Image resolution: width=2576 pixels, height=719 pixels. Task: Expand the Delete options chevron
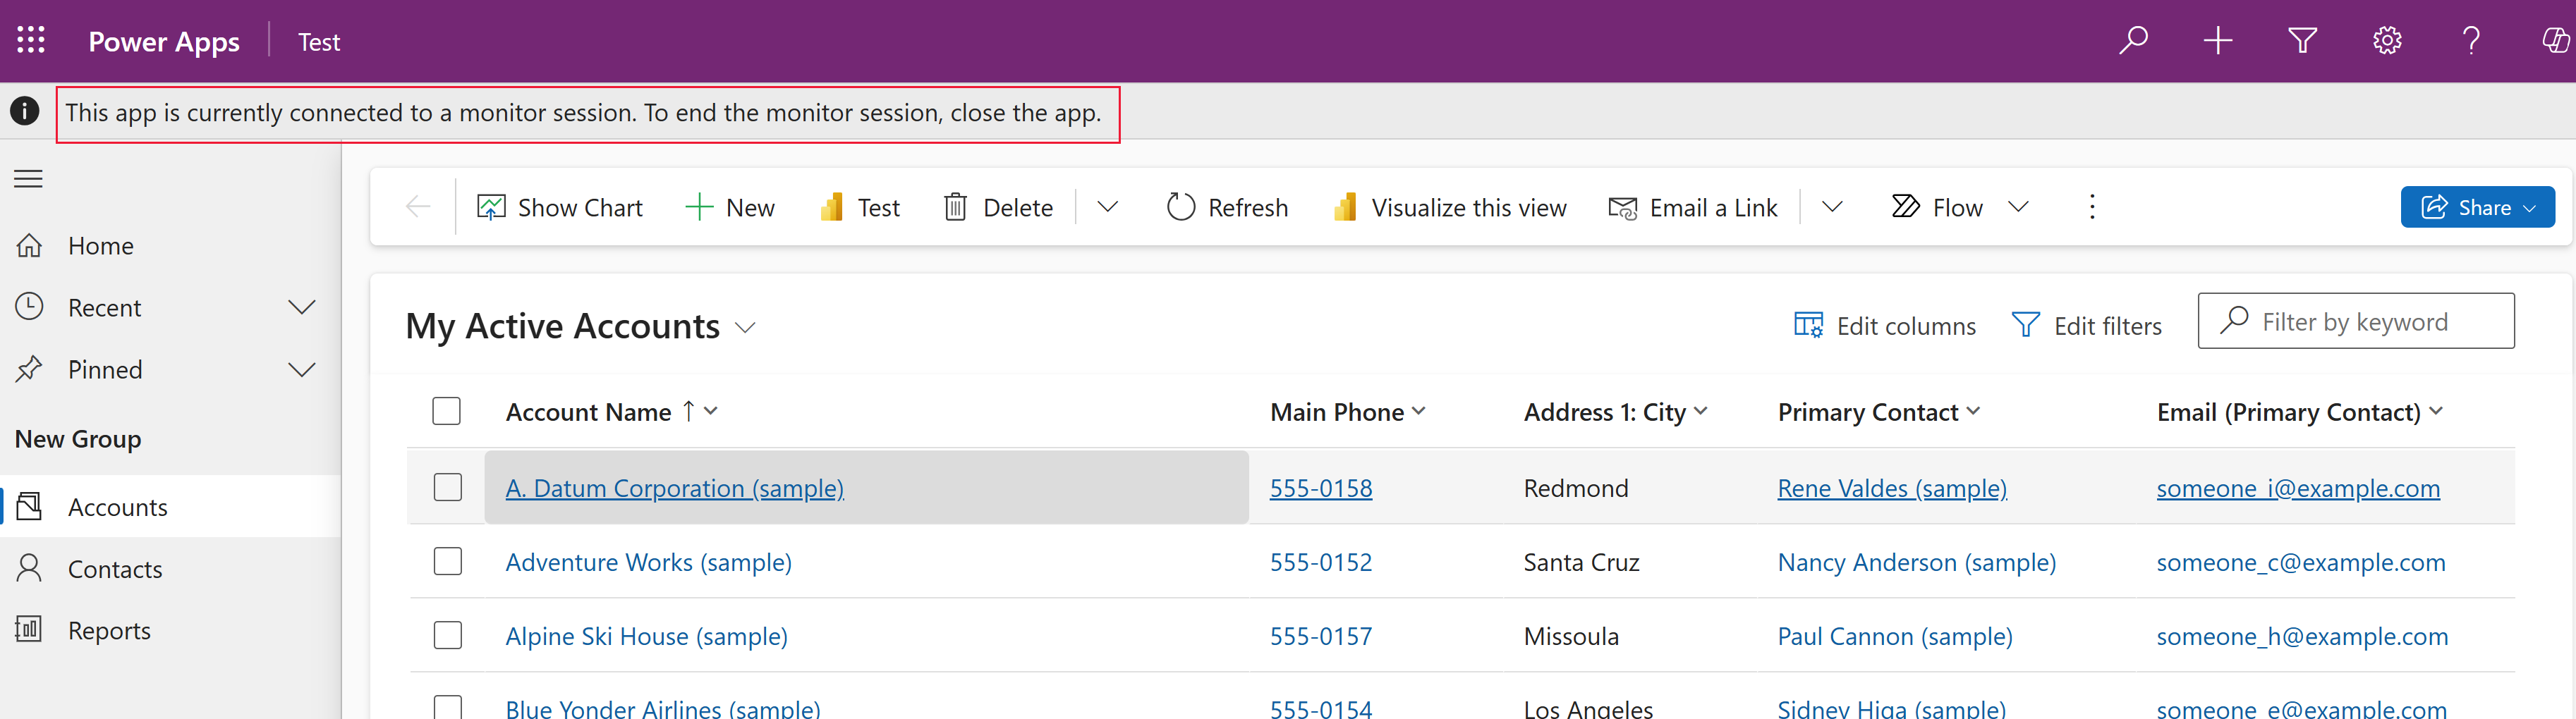(1107, 207)
